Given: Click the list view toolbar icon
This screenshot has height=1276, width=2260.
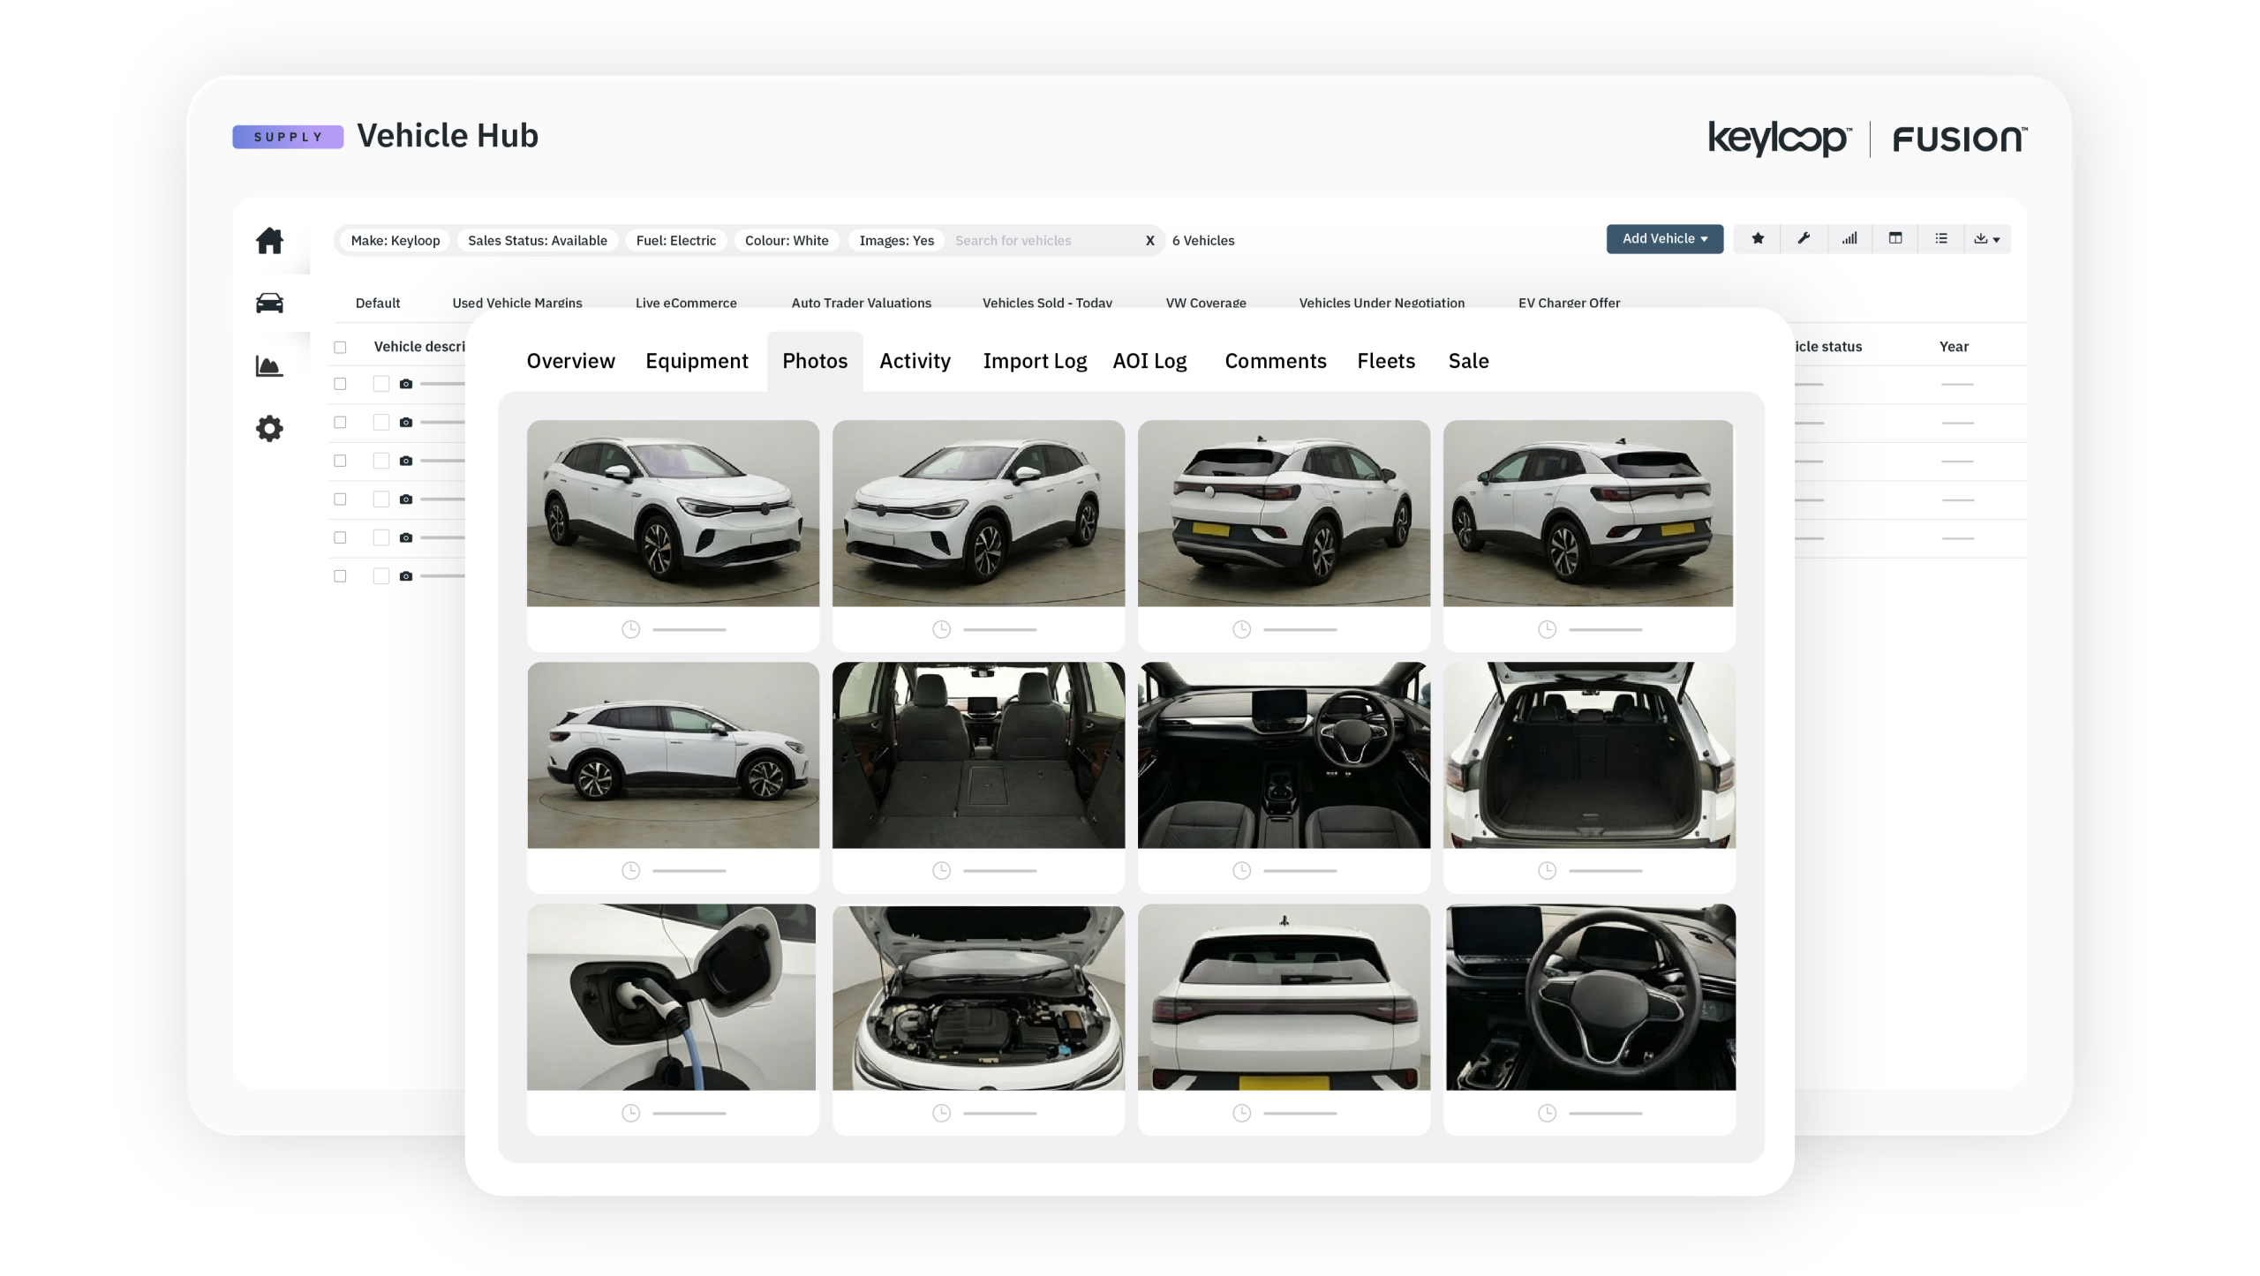Looking at the screenshot, I should (x=1941, y=238).
